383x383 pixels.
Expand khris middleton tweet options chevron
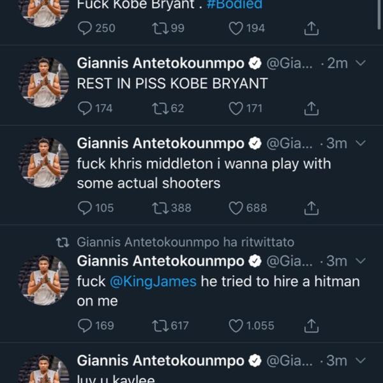(x=359, y=143)
